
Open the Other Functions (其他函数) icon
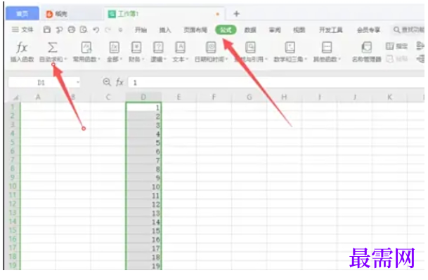327,48
